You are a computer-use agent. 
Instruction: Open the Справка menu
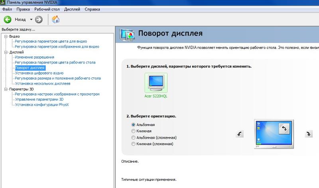pyautogui.click(x=92, y=9)
